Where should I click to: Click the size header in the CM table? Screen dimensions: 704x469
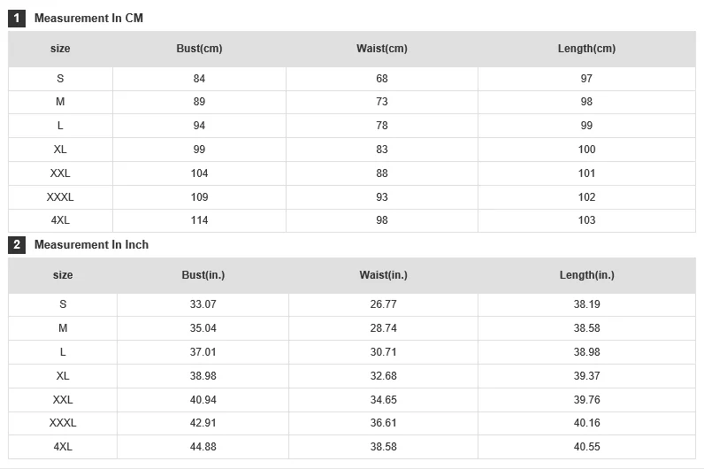coord(60,49)
